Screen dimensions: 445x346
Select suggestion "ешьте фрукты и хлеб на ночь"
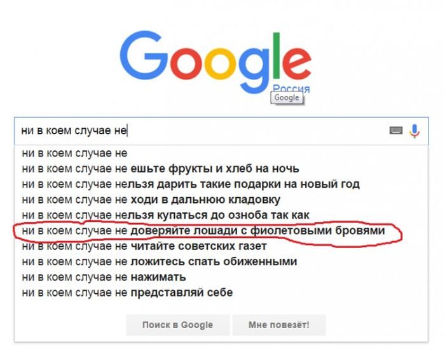[160, 169]
